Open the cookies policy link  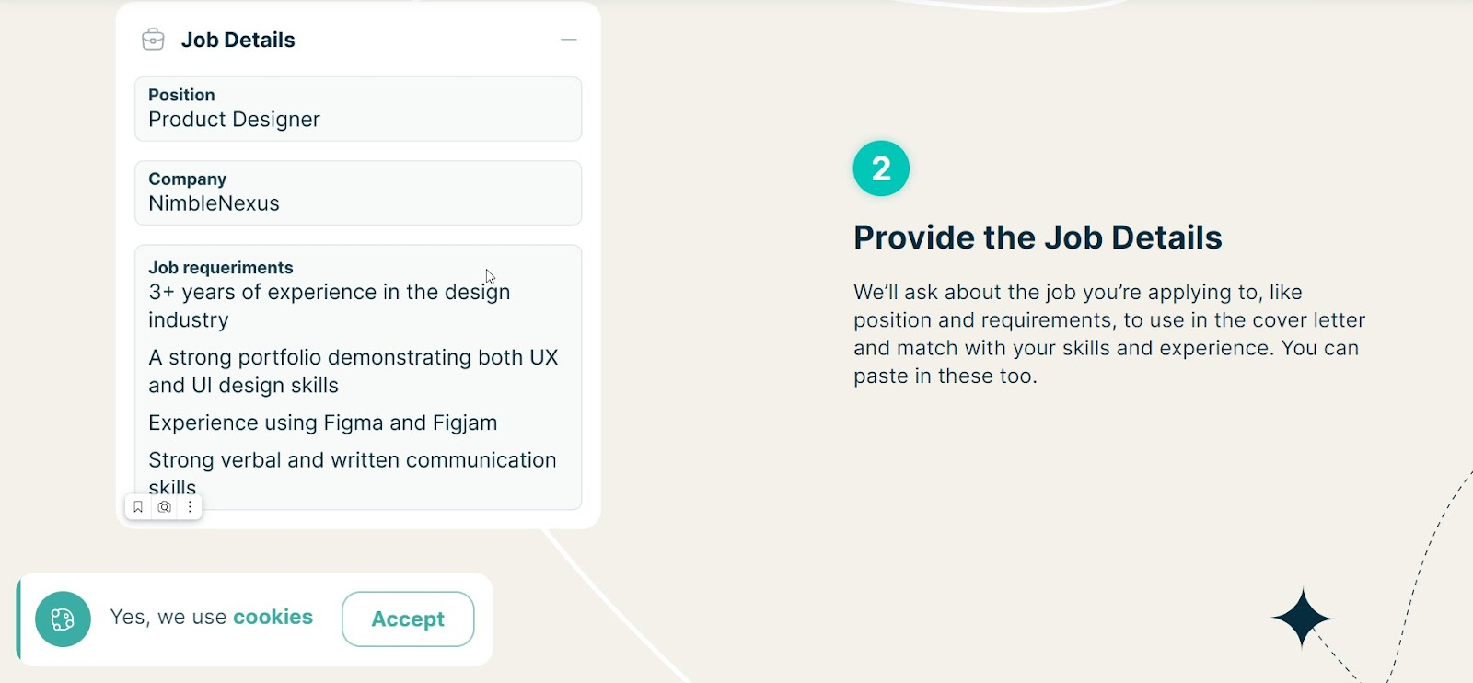[273, 617]
